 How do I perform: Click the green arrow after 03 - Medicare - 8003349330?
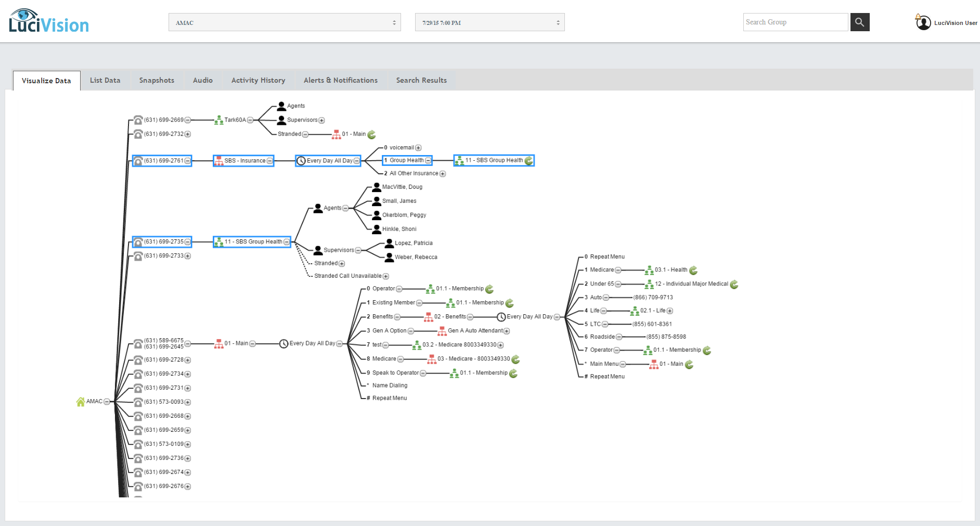[515, 359]
